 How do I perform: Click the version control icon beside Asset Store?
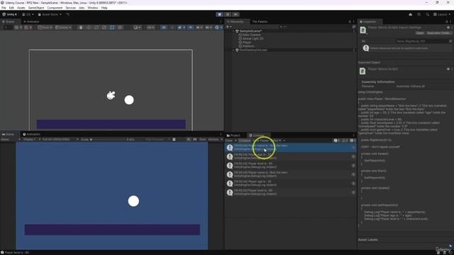pos(67,14)
